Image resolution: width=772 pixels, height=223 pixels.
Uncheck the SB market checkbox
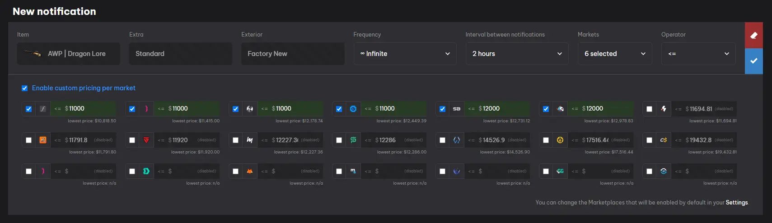pos(442,109)
